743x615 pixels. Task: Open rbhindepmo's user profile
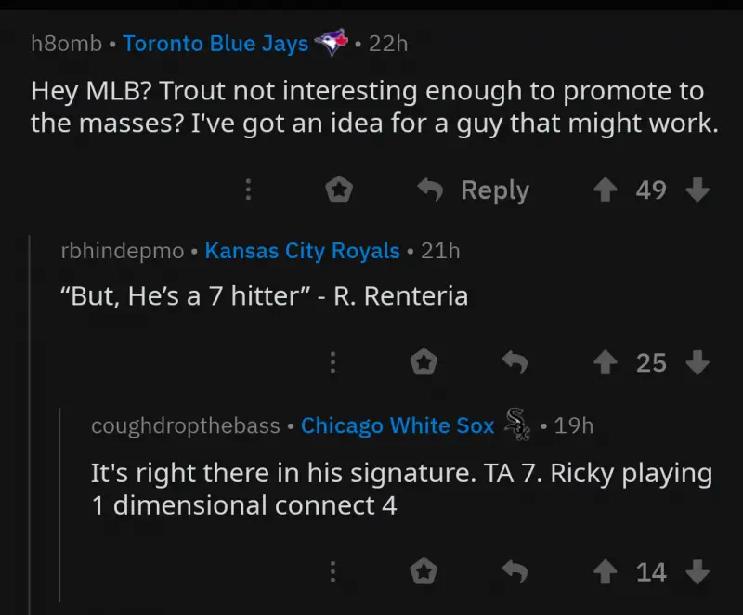122,251
